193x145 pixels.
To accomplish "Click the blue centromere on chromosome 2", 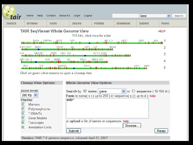I will pos(39,49).
